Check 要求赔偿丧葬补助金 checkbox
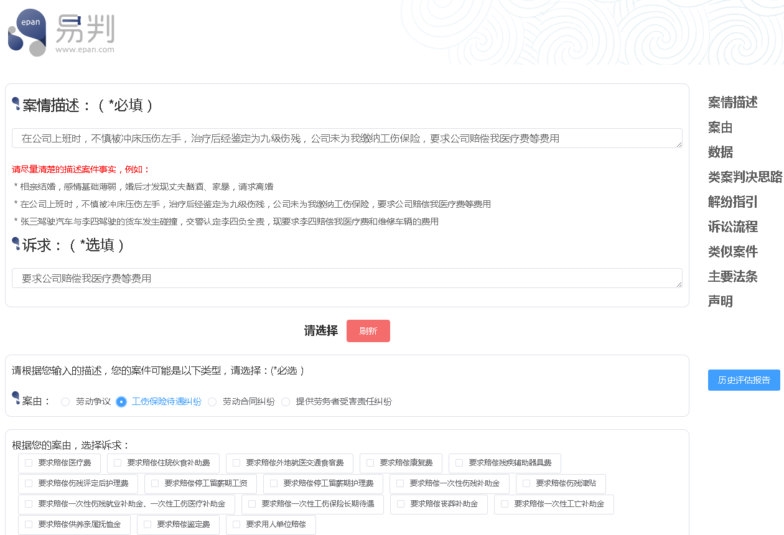 tap(401, 504)
